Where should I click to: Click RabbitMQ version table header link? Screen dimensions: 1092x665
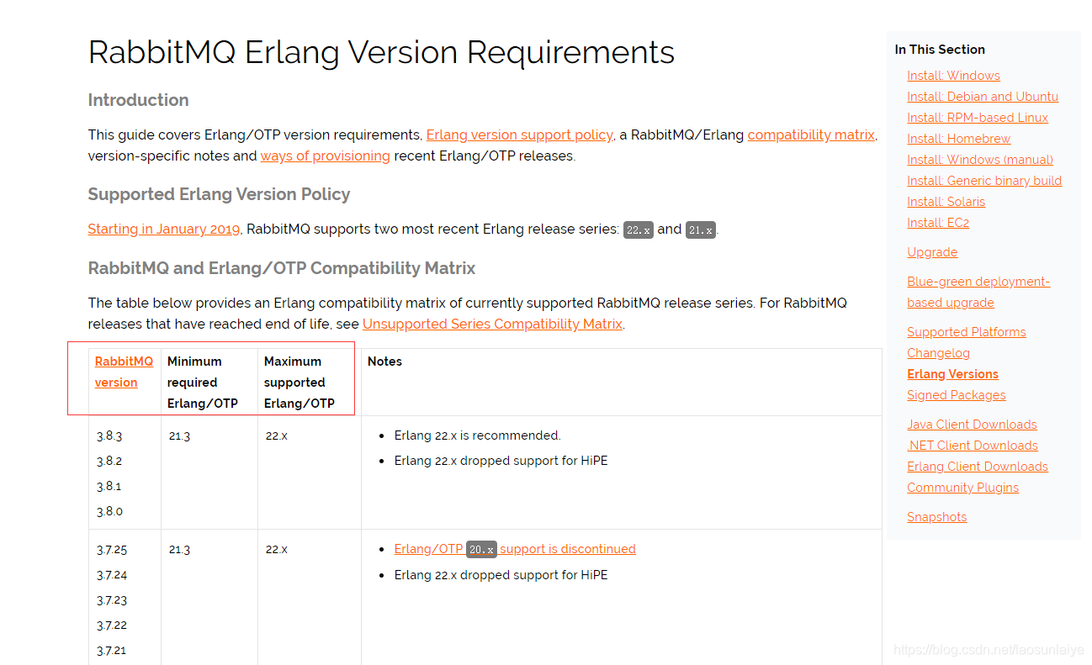(x=124, y=372)
